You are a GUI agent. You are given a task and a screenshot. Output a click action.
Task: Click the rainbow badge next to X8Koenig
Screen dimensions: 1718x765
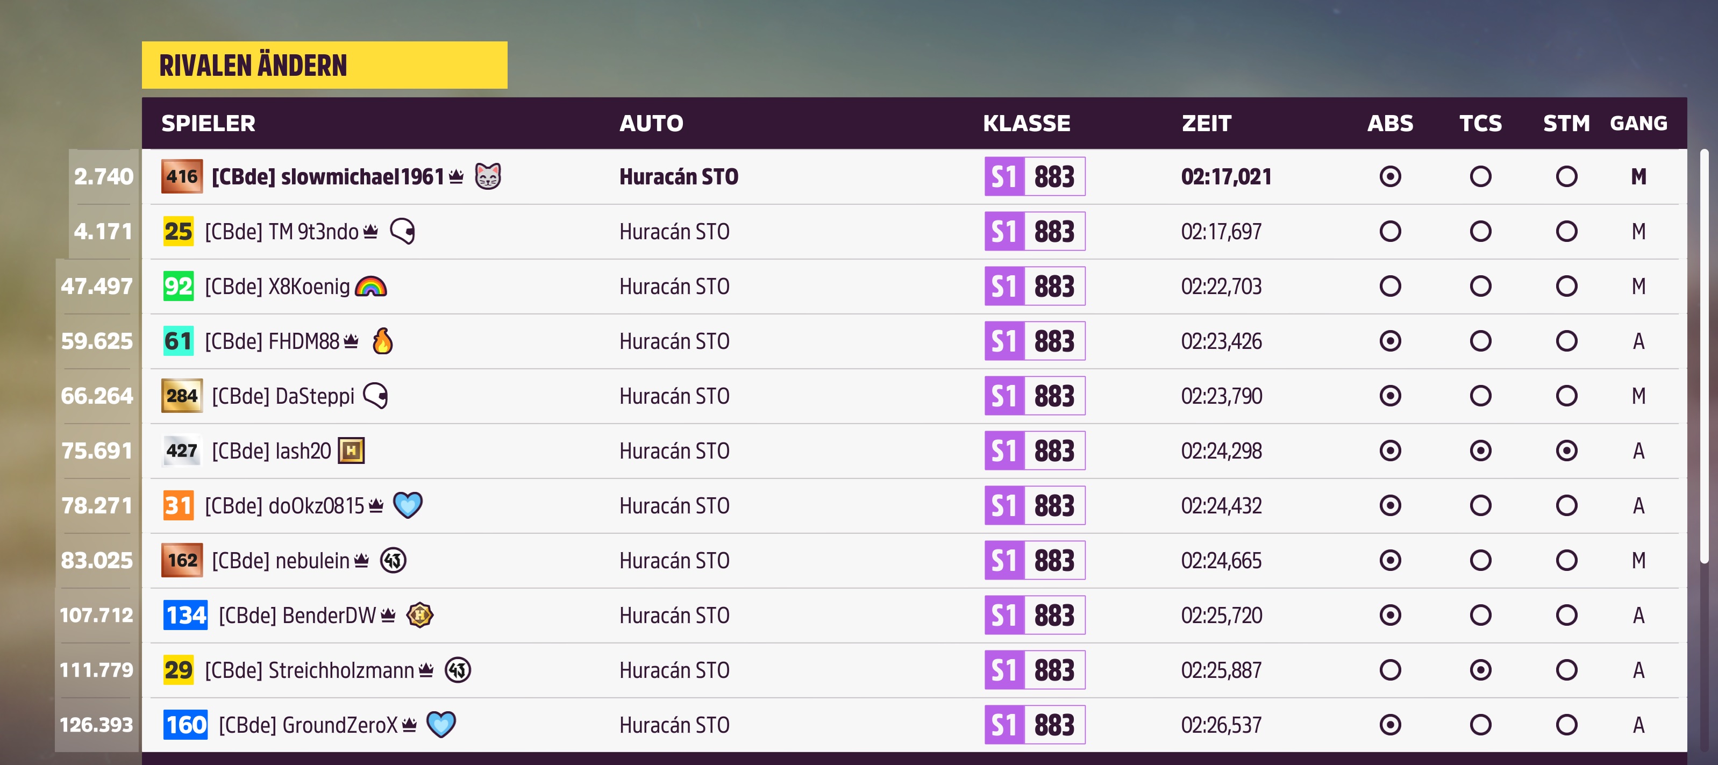pyautogui.click(x=371, y=286)
